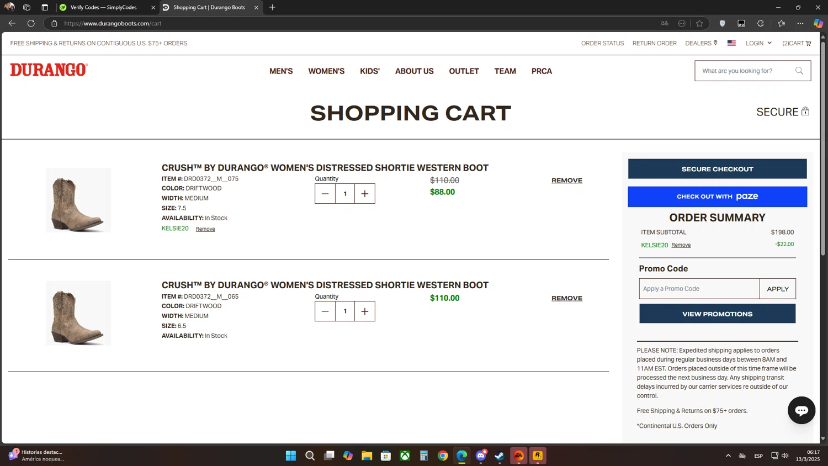This screenshot has width=828, height=466.
Task: Remove size 7.5 boot from cart
Action: point(566,181)
